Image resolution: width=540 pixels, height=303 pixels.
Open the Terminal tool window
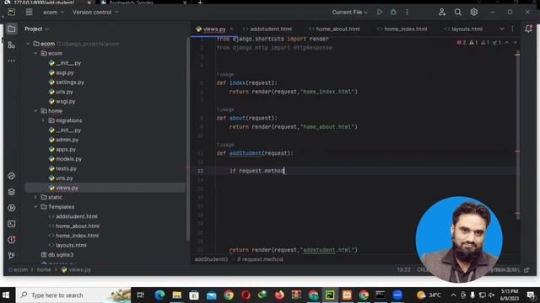point(11,224)
